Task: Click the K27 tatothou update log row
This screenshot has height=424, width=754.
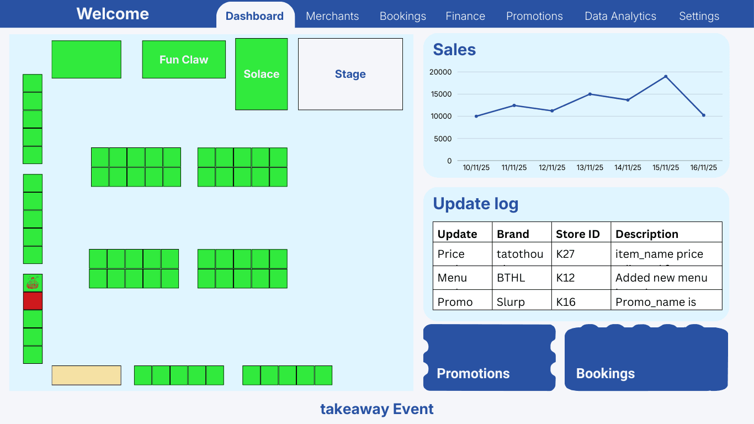Action: point(577,254)
